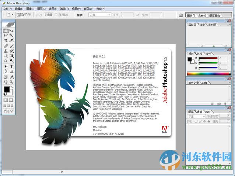The width and height of the screenshot is (235, 176).
Task: Select the Notes tool
Action: coord(6,77)
